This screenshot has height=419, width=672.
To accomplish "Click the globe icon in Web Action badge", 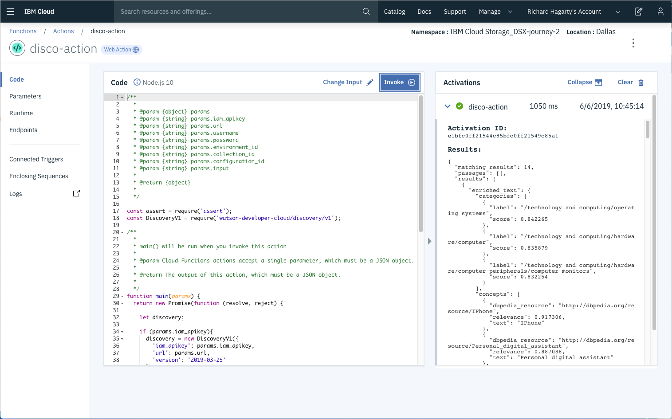I will (136, 50).
